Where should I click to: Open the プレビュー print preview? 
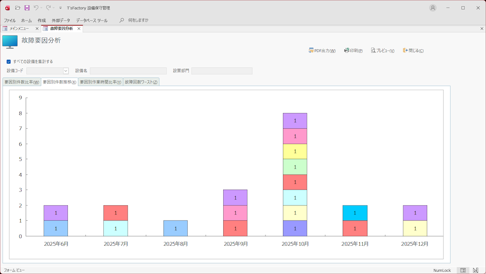pos(383,51)
